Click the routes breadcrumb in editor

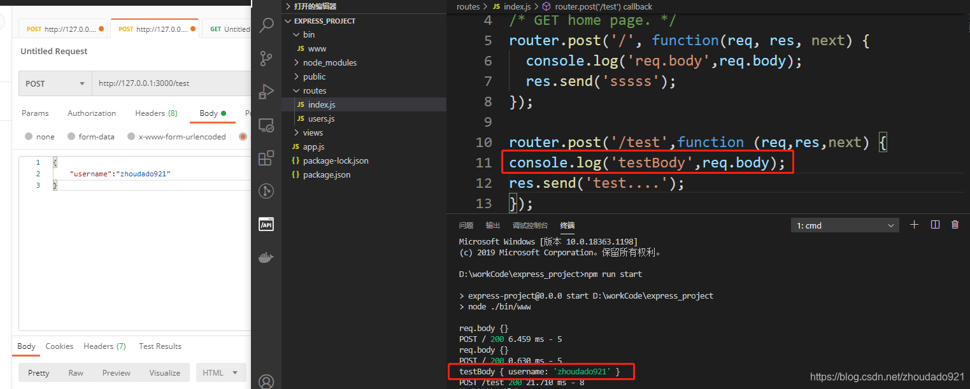point(468,6)
